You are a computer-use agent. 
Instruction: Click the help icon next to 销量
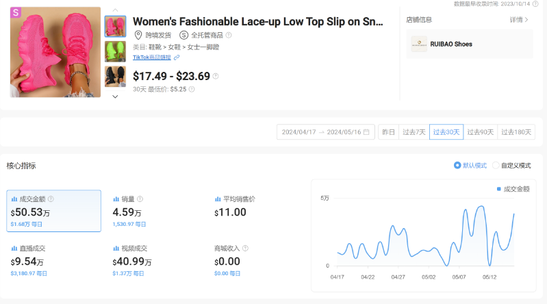tap(140, 199)
